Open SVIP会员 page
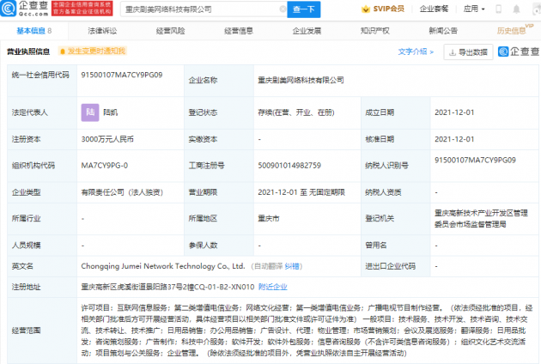 click(x=388, y=9)
